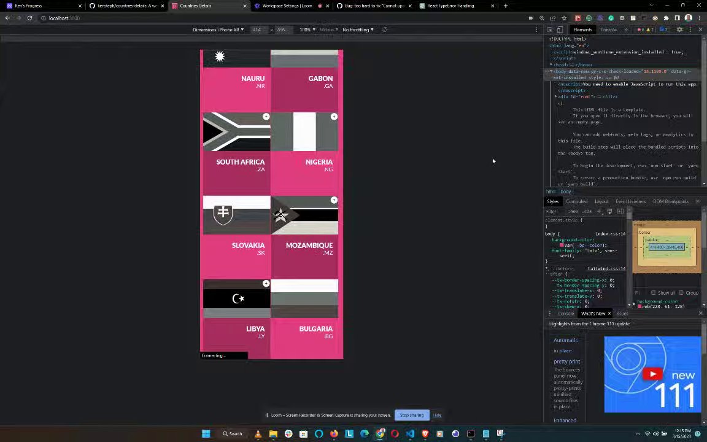Open the Mobile device type dropdown
The image size is (707, 442).
coord(329,29)
